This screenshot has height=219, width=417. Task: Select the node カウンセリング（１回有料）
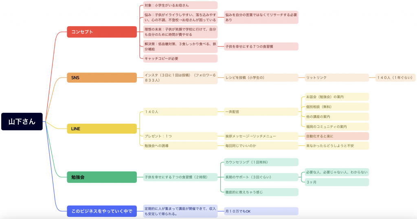[x=261, y=162]
